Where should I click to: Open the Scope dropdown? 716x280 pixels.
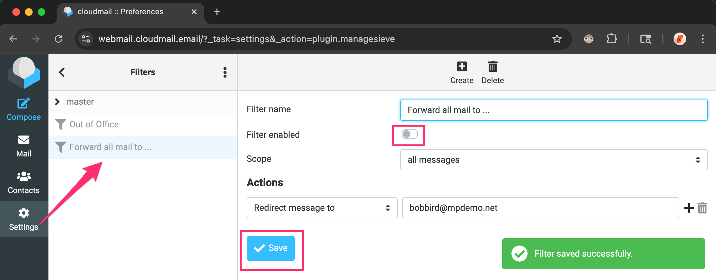554,160
